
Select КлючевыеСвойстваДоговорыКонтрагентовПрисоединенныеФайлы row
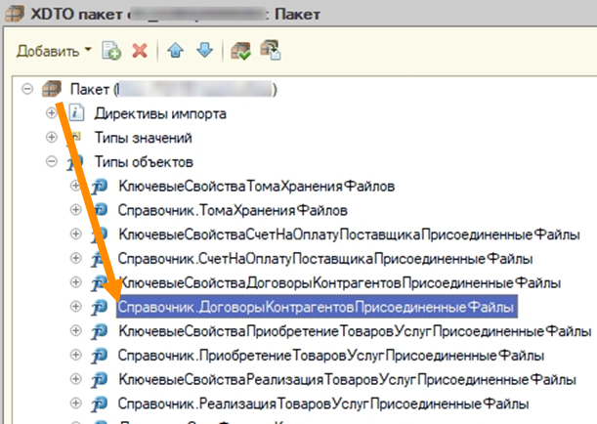coord(340,282)
